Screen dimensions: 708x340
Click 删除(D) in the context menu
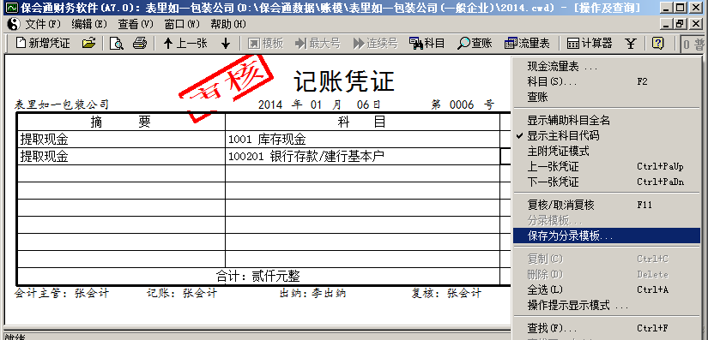coord(607,274)
